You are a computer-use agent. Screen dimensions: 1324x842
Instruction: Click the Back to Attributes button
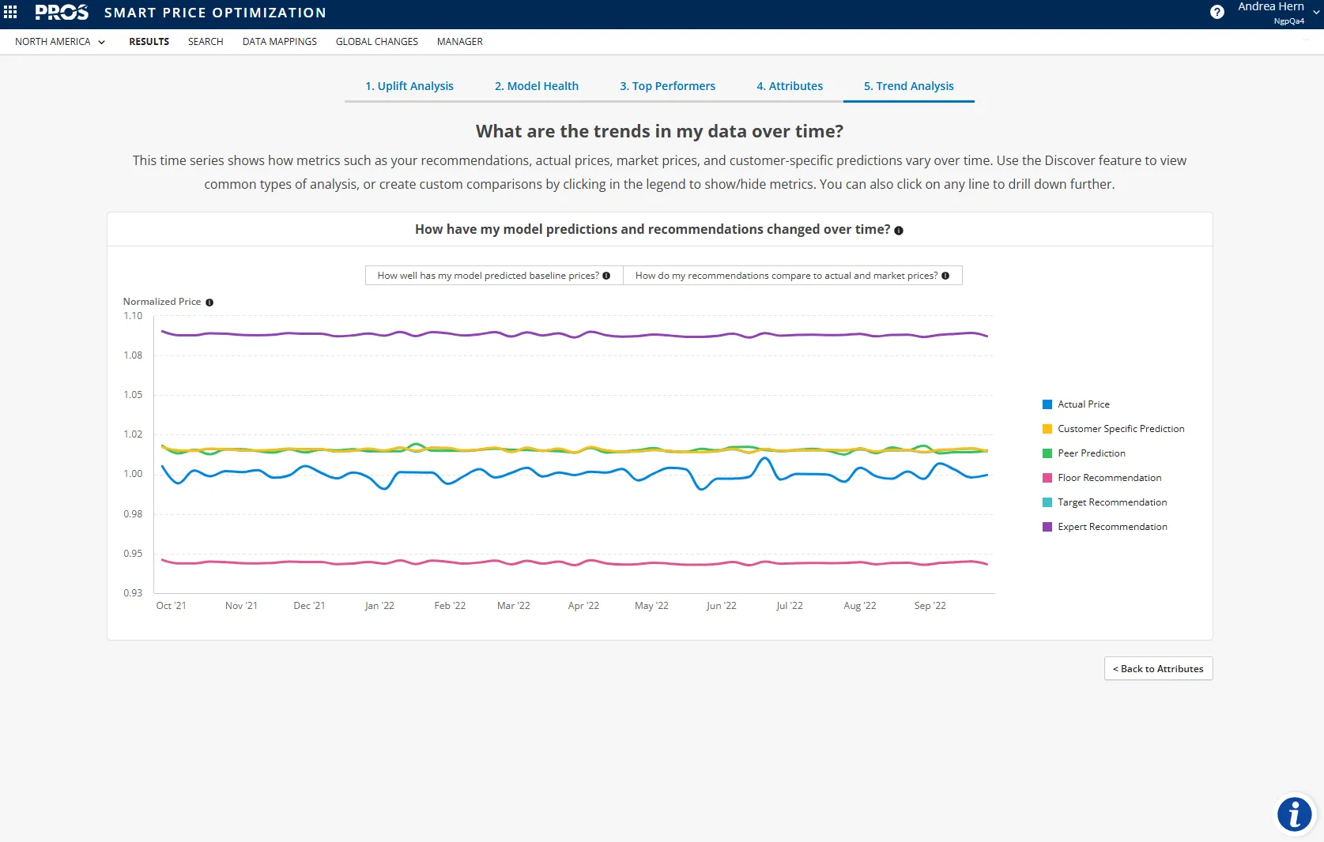(1157, 668)
